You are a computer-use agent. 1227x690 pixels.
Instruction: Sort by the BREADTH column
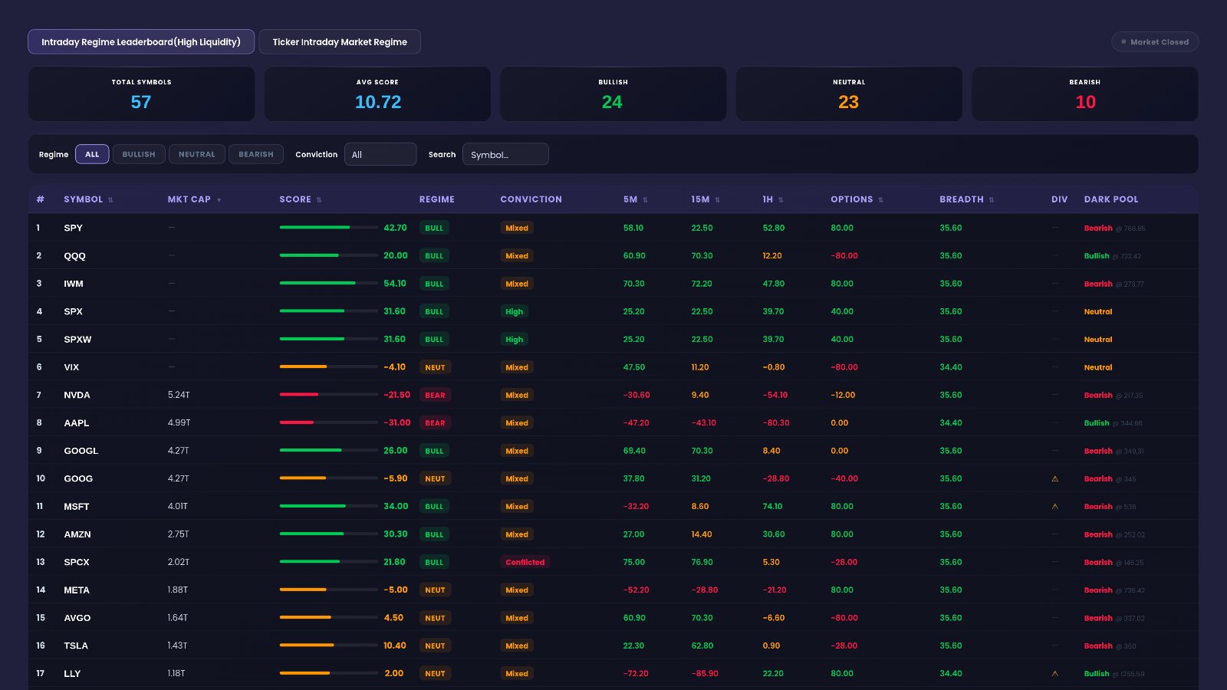[966, 199]
